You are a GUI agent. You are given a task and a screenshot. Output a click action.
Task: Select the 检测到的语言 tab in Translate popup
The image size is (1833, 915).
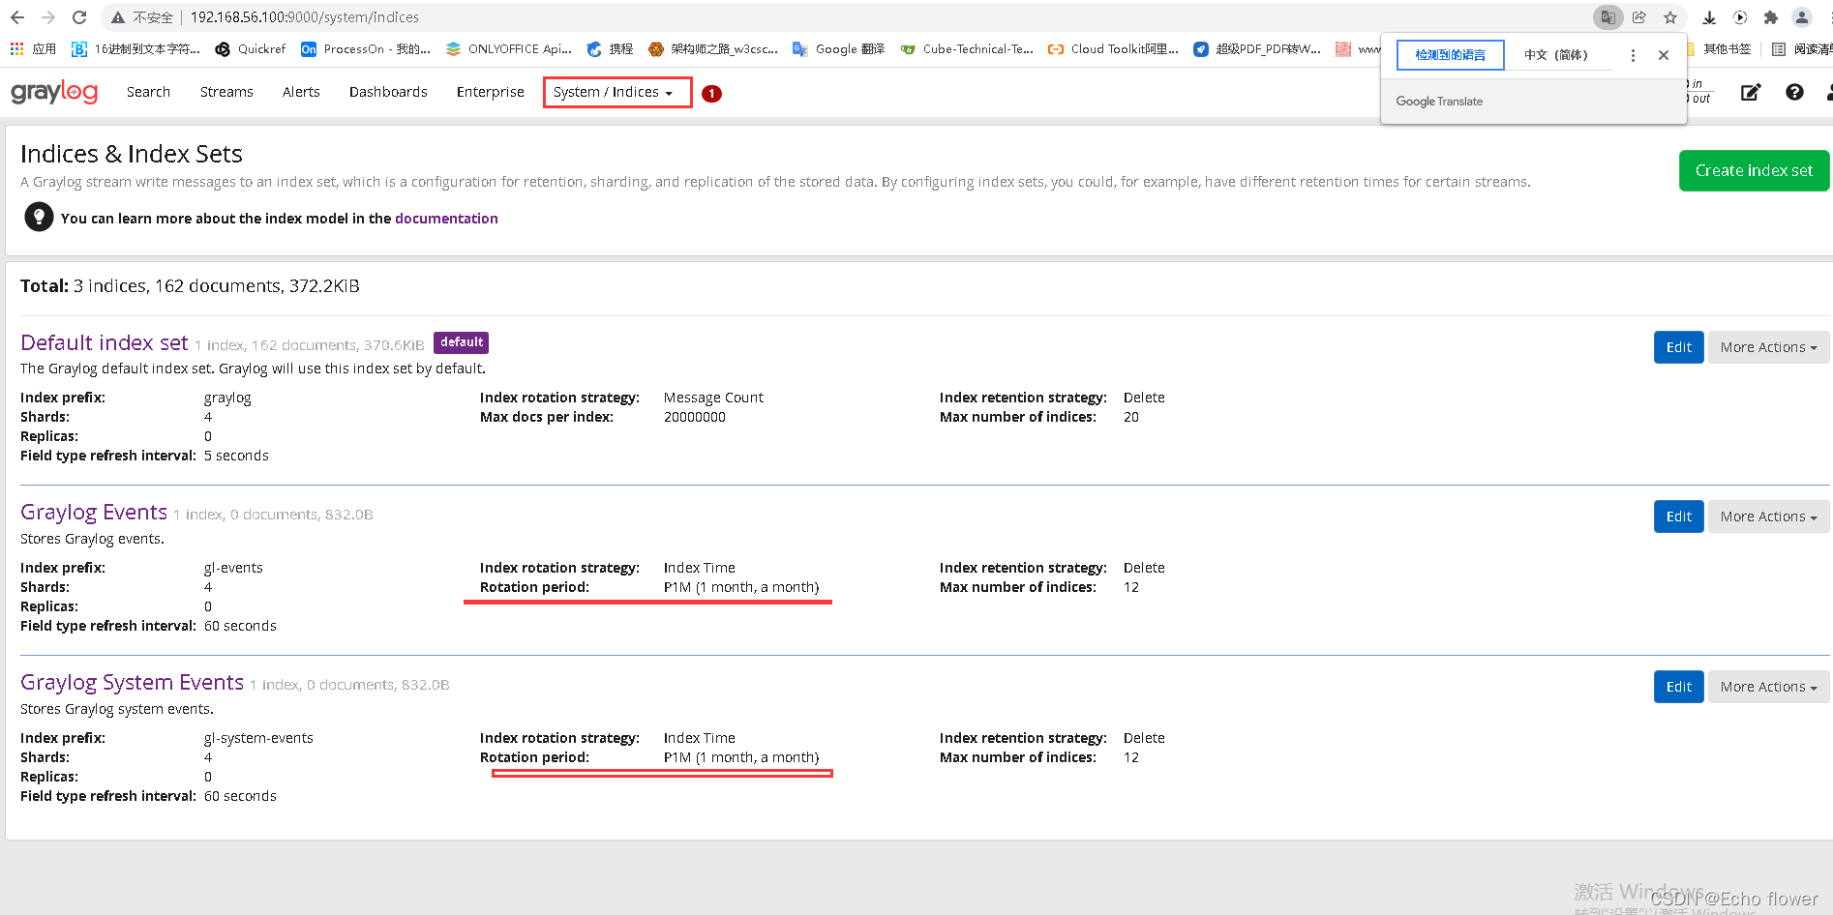1450,55
